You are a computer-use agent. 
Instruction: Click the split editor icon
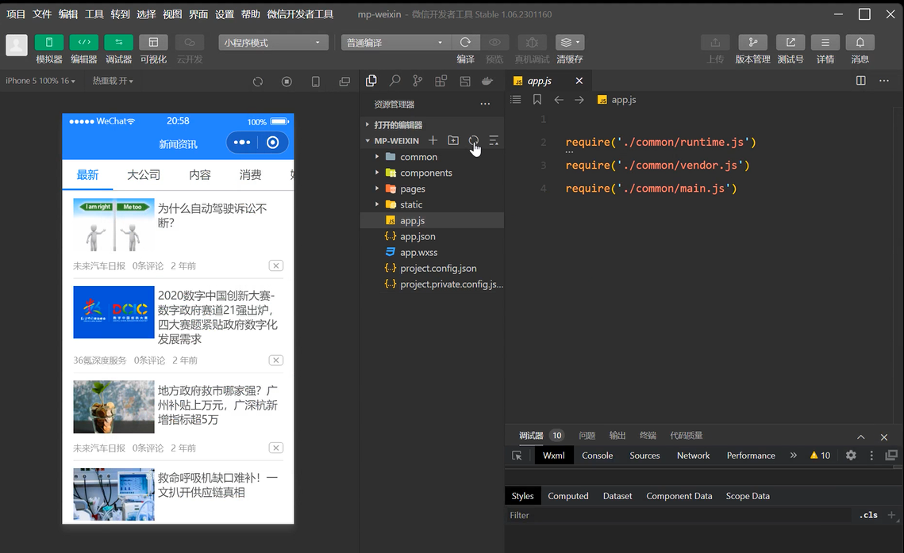click(861, 81)
